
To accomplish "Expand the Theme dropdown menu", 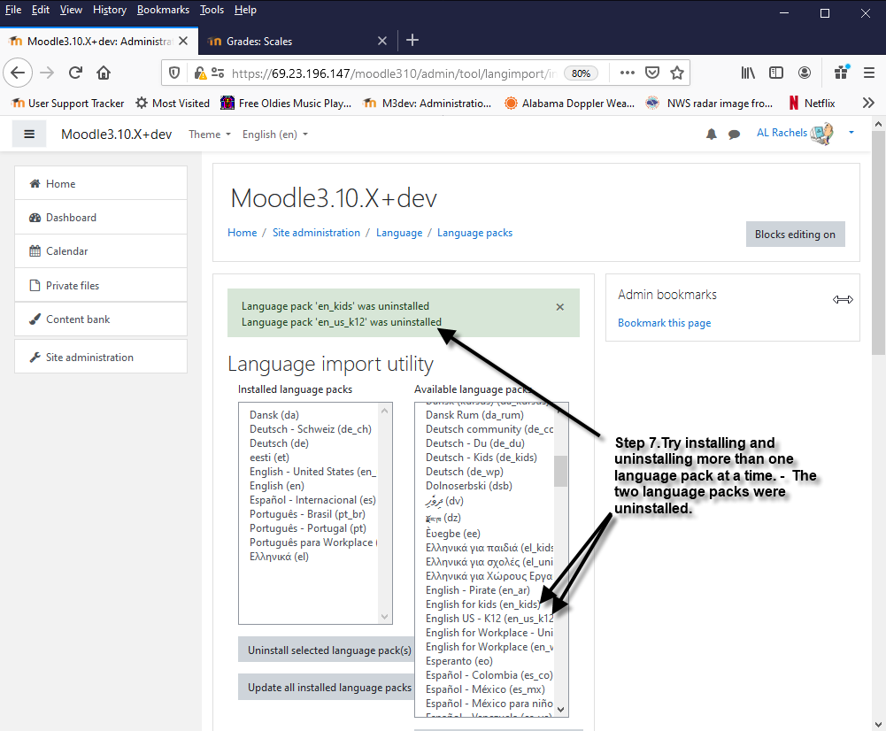I will point(210,135).
